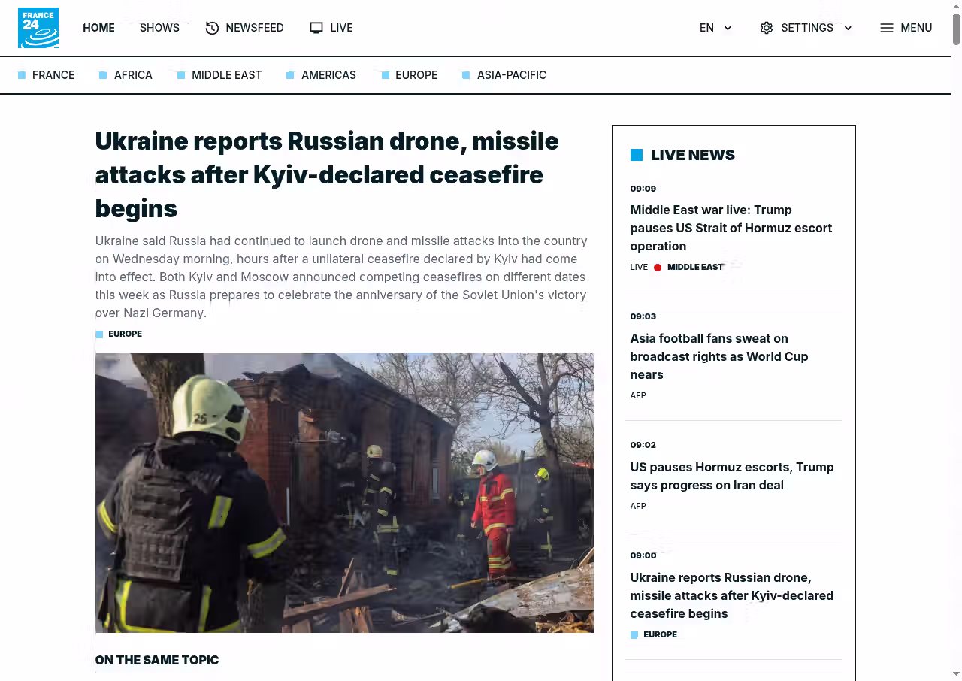
Task: Read the Middle East war live update
Action: (731, 228)
